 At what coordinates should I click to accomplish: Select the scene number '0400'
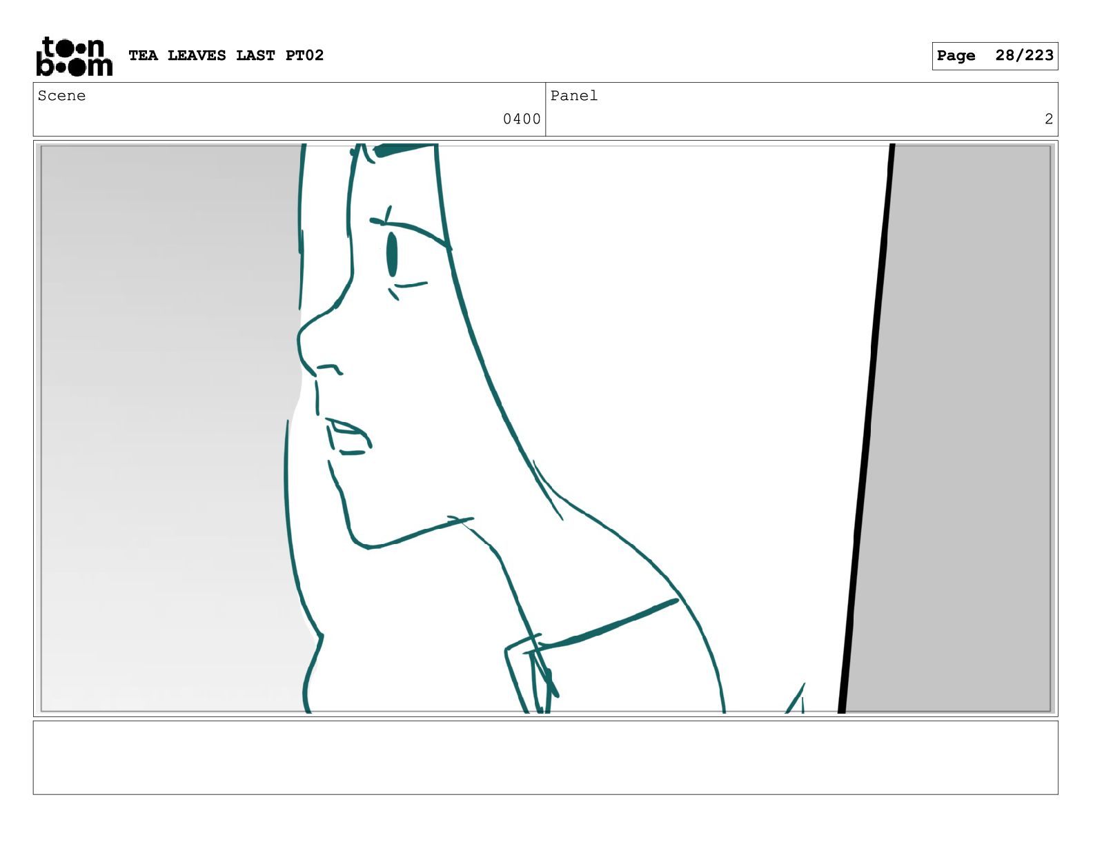click(x=522, y=119)
